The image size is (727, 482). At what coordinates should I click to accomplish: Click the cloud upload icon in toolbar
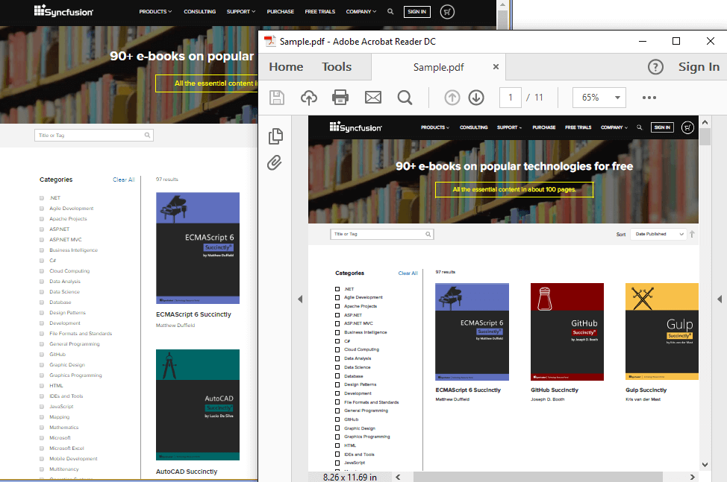[x=308, y=98]
